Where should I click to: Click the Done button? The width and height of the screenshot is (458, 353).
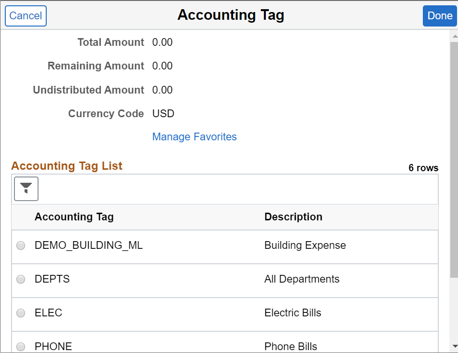[x=440, y=16]
